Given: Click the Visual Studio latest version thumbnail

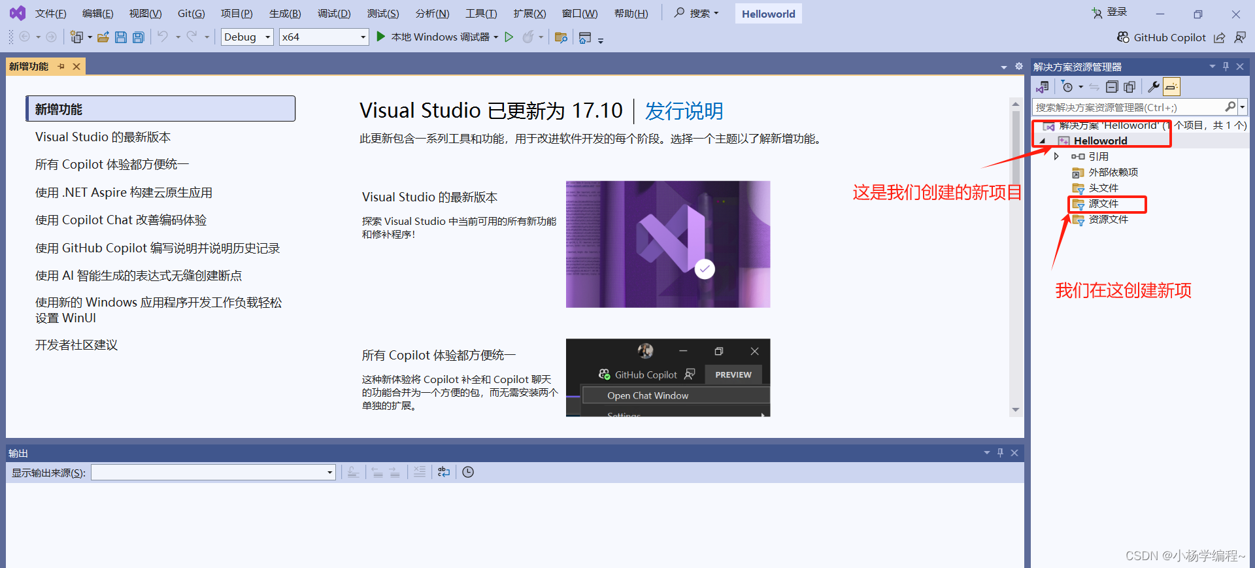Looking at the screenshot, I should [668, 244].
